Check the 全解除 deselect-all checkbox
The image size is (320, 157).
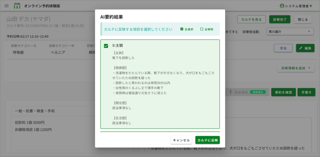click(202, 29)
